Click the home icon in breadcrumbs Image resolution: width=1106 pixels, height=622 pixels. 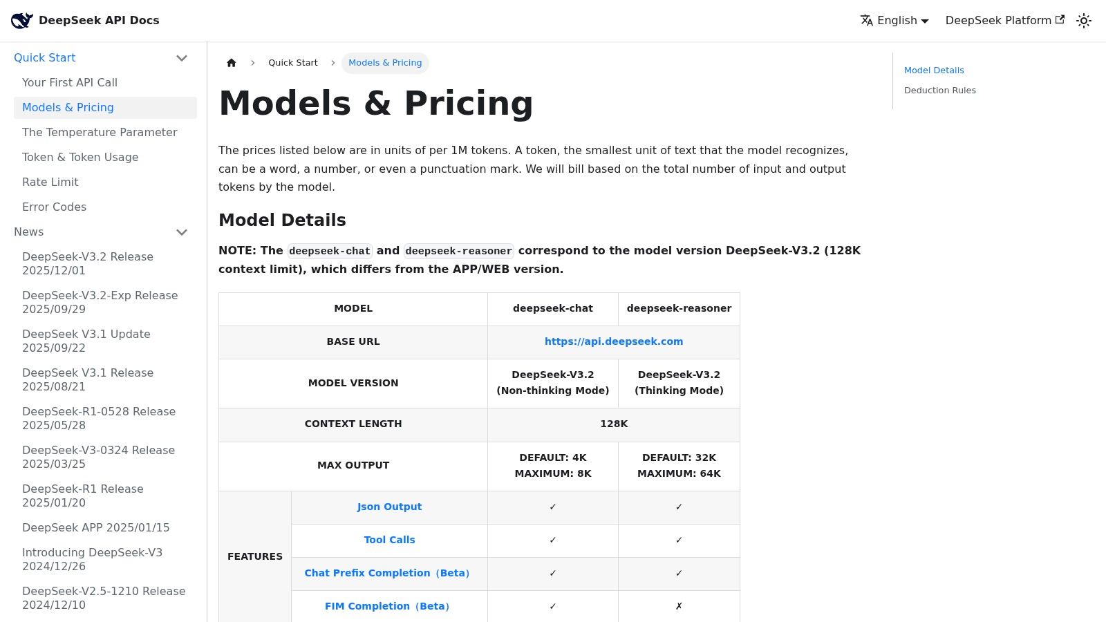232,63
